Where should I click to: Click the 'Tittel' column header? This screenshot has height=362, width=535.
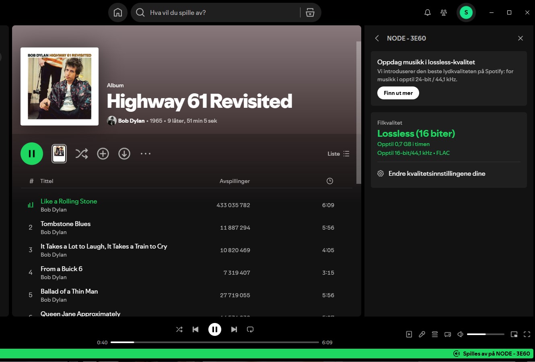pyautogui.click(x=47, y=181)
